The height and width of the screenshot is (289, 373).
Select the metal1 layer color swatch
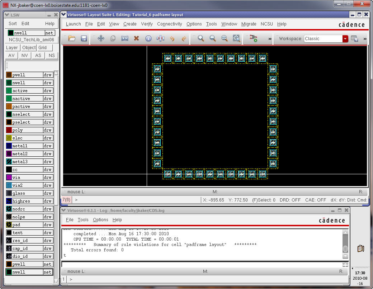coord(9,146)
